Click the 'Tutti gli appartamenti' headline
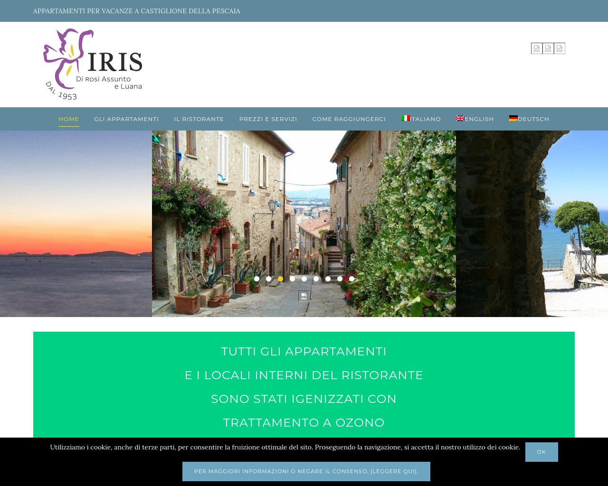This screenshot has width=608, height=486. click(x=304, y=352)
